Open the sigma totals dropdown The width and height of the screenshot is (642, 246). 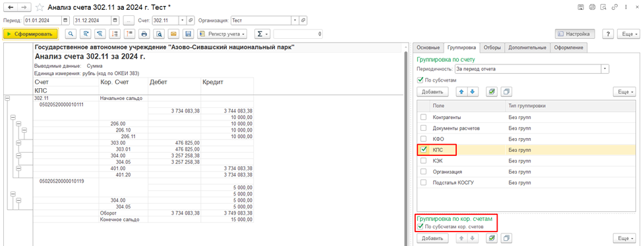pyautogui.click(x=262, y=34)
